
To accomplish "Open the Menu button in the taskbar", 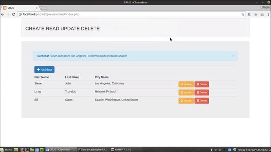I will pos(6,150).
